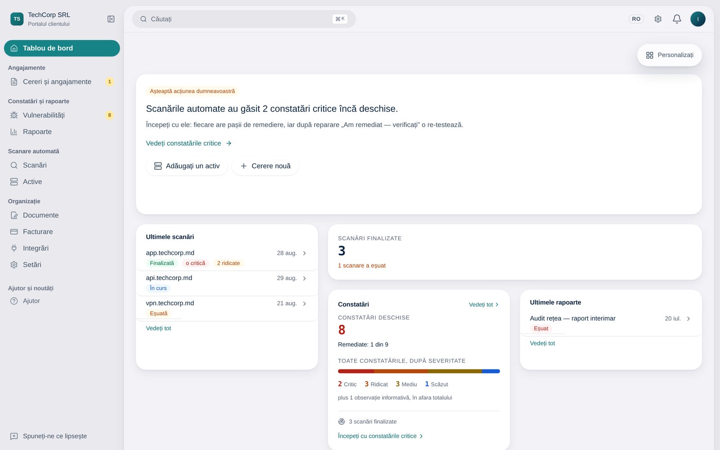The height and width of the screenshot is (450, 720).
Task: Open Începeți cu constatările critice link
Action: tap(381, 436)
